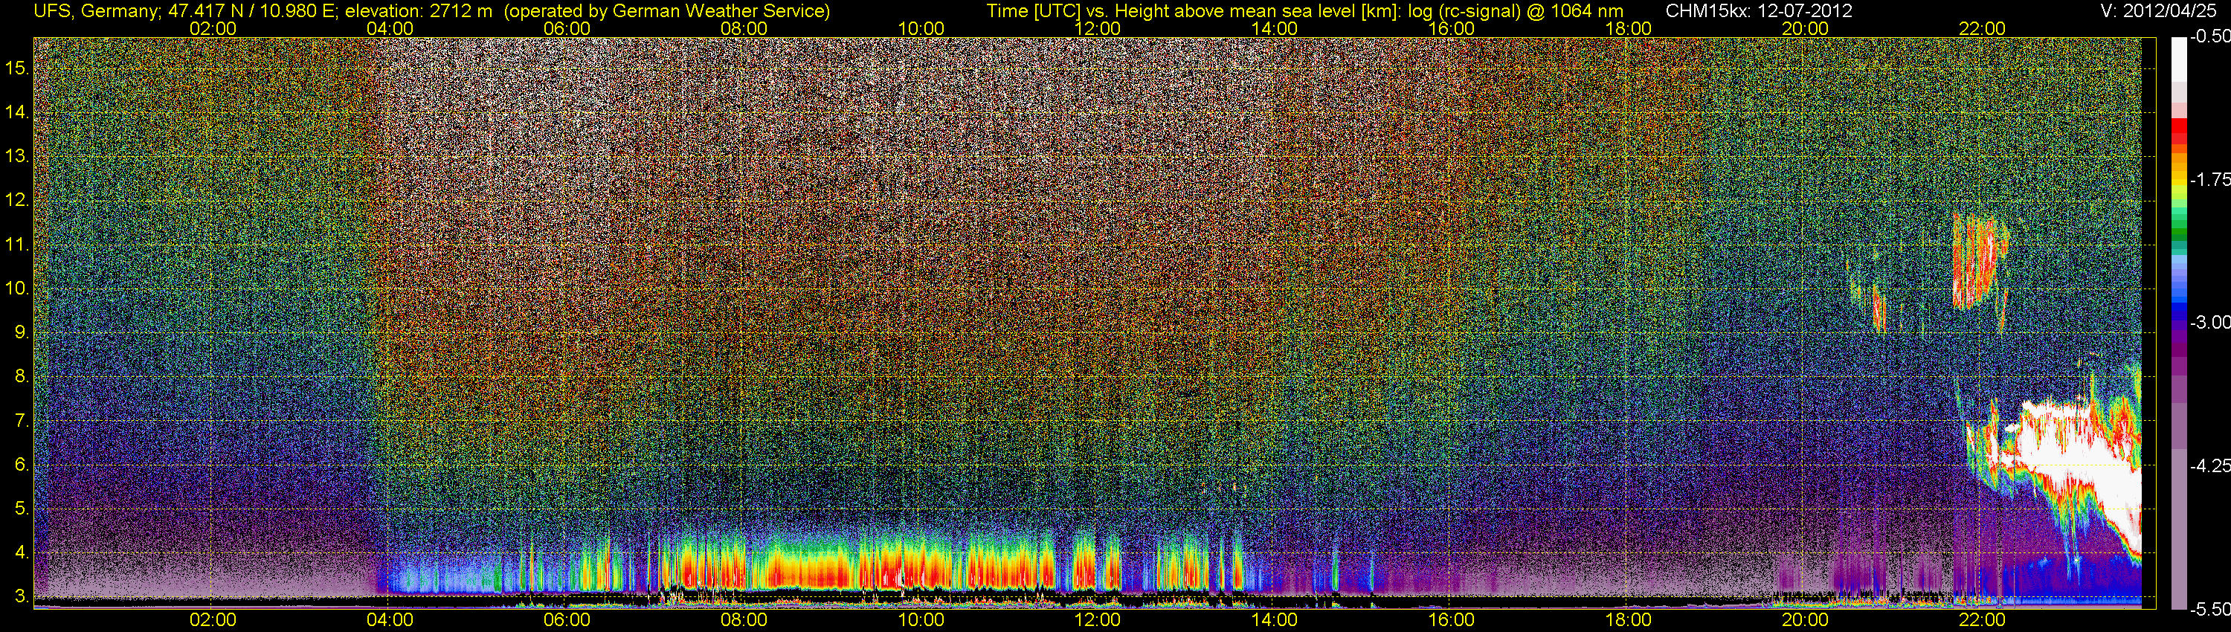
Task: Click the '11.' km height axis label
Action: 16,245
